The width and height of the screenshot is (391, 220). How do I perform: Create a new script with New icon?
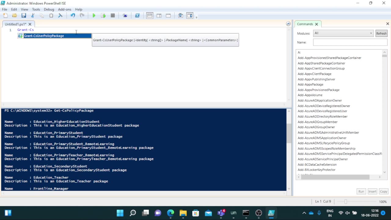(5, 16)
